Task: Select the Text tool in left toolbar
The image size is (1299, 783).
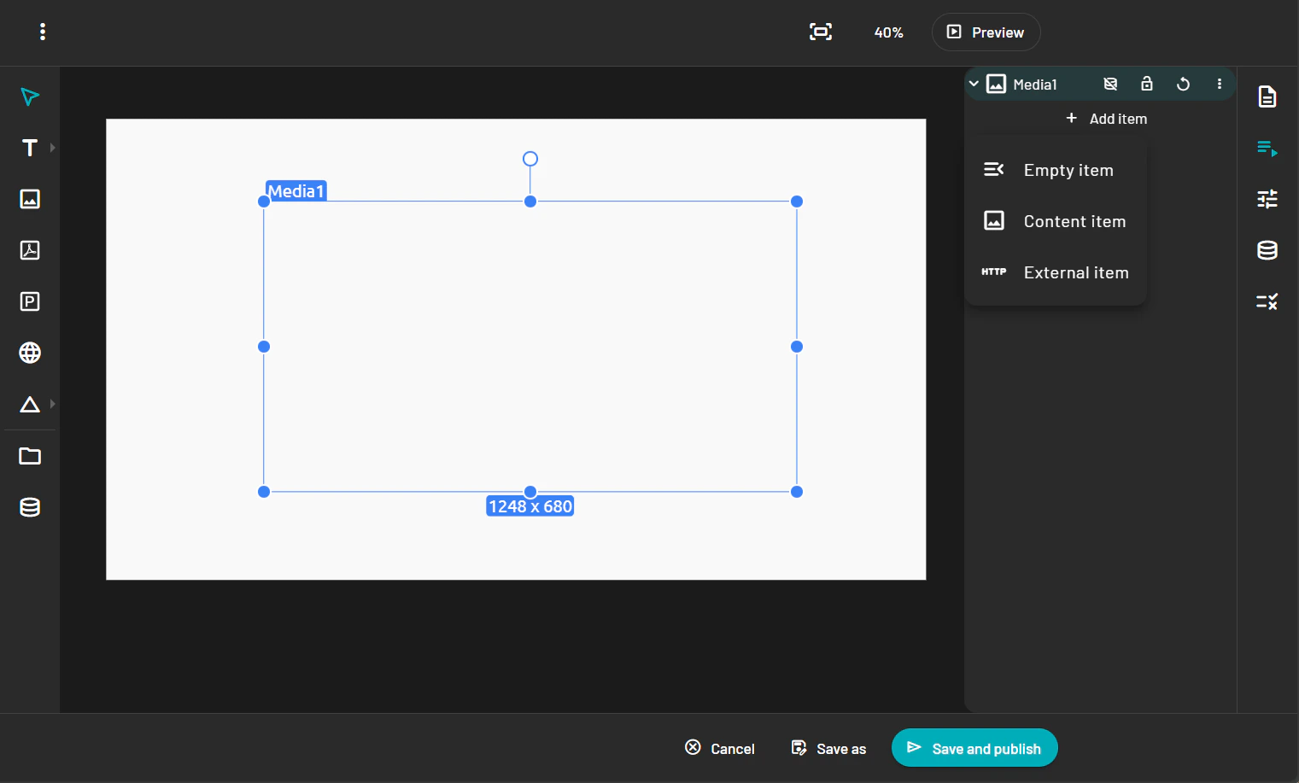Action: click(x=30, y=148)
